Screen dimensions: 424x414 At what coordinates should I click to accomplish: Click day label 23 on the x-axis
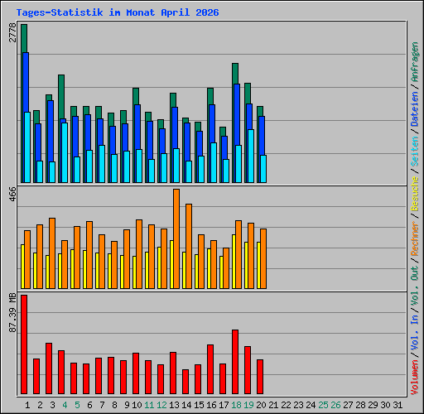click(298, 405)
